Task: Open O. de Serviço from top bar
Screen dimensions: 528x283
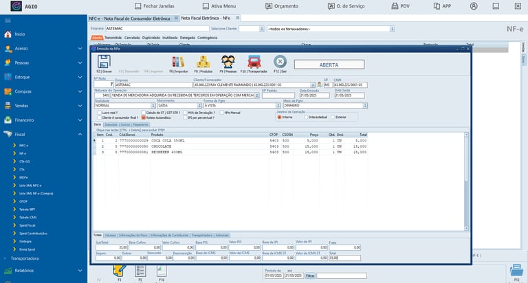Action: [346, 6]
